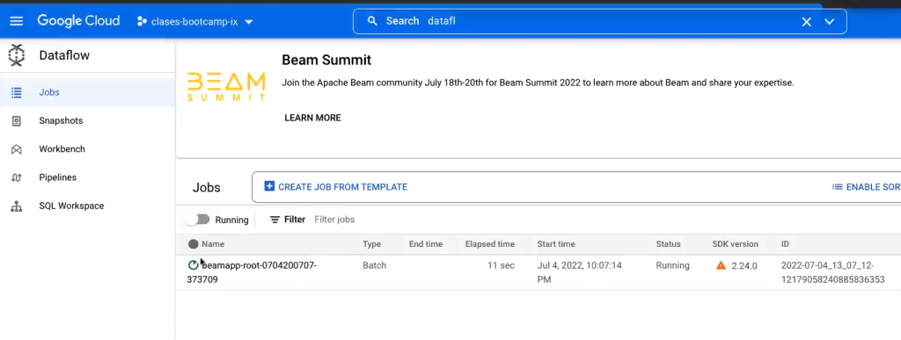Viewport: 901px width, 340px height.
Task: Click the Name column header
Action: [x=213, y=244]
